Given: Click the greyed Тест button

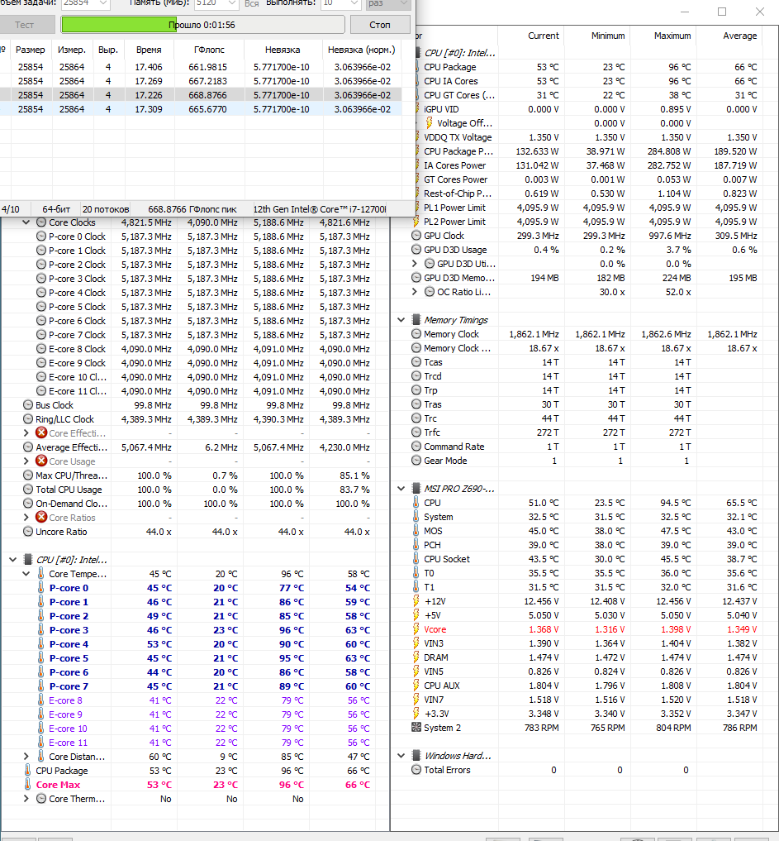Looking at the screenshot, I should coord(25,25).
